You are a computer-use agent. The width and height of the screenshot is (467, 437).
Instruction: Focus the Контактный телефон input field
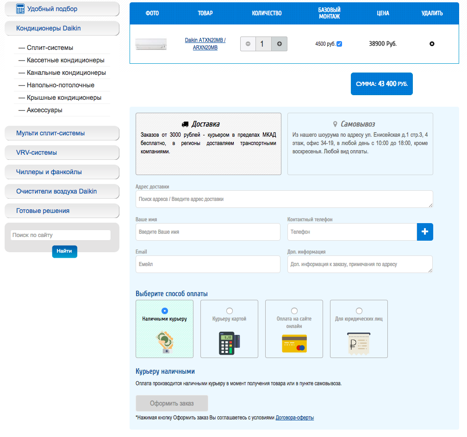pos(352,232)
